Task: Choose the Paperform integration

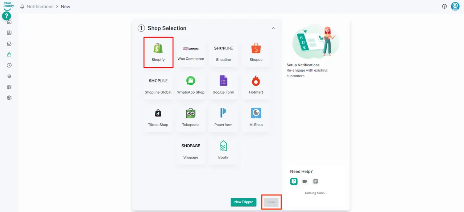Action: [223, 118]
